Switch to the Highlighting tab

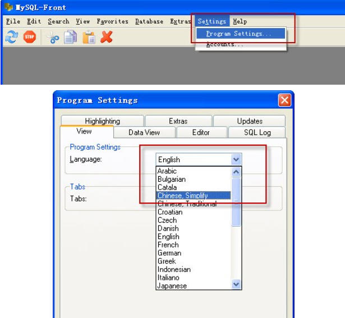(x=102, y=121)
